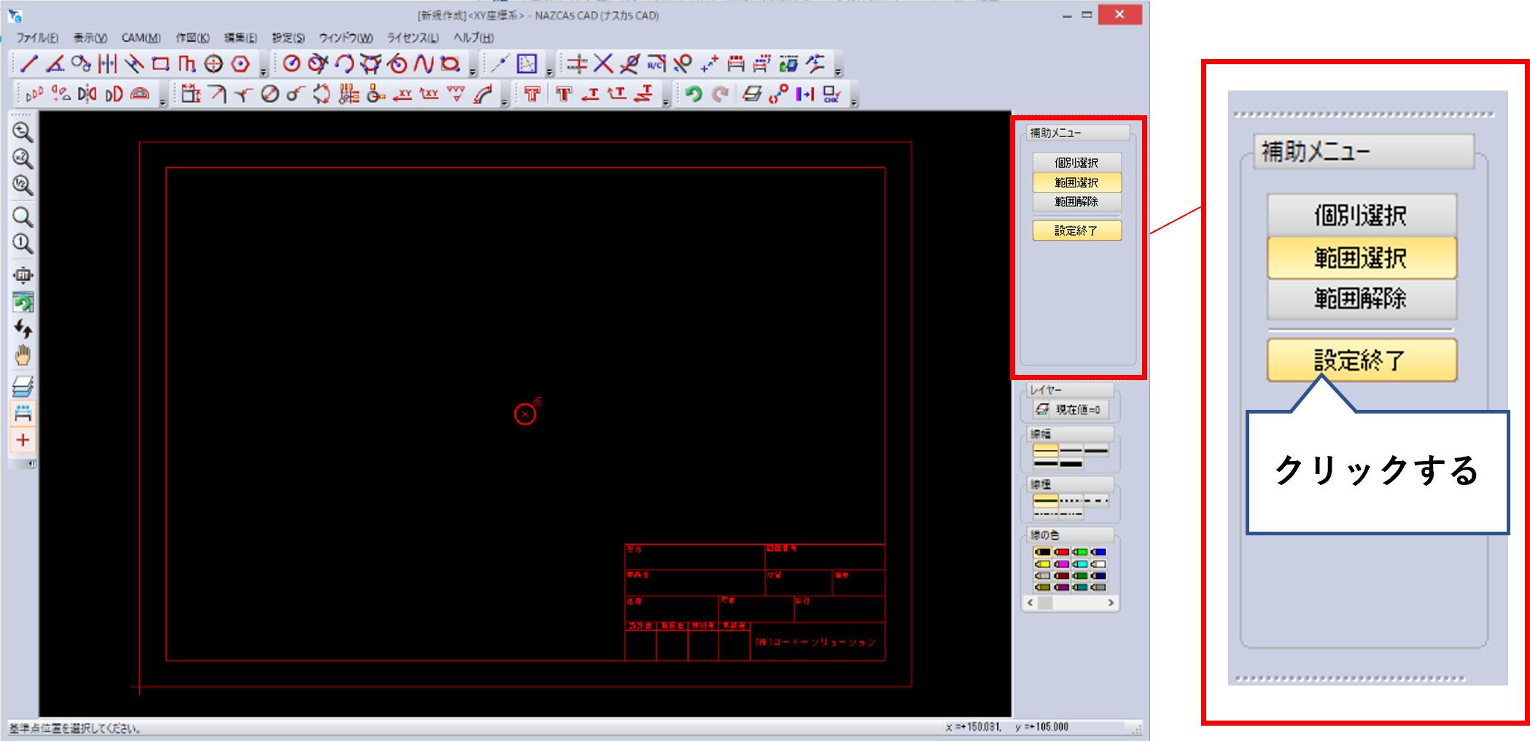Open overflow arrow after protractor icon
Image resolution: width=1530 pixels, height=741 pixels.
tap(163, 101)
